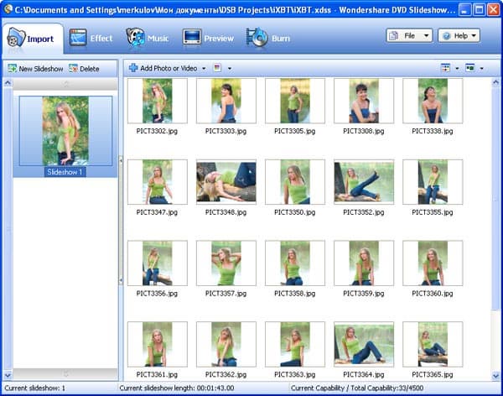Close the Wondershare DVD Slideshow window
The width and height of the screenshot is (503, 396).
[494, 9]
